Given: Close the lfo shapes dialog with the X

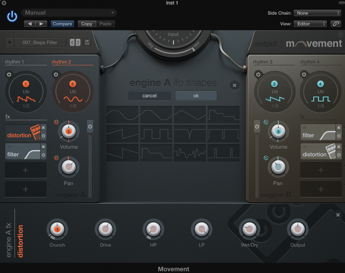Looking at the screenshot, I should coord(235,85).
